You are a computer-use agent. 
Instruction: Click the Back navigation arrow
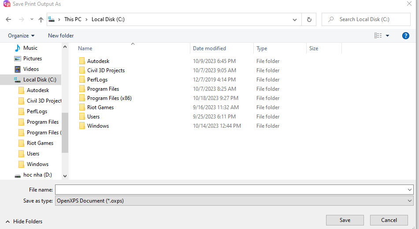(x=8, y=19)
